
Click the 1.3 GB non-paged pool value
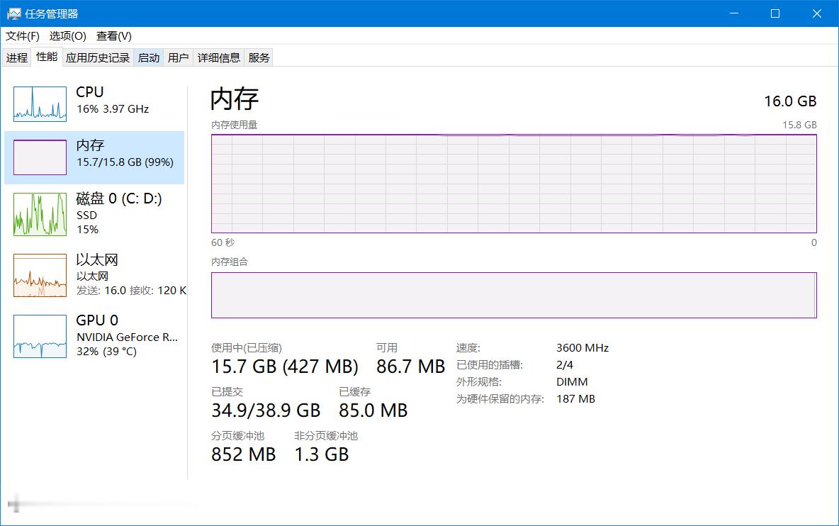[322, 454]
